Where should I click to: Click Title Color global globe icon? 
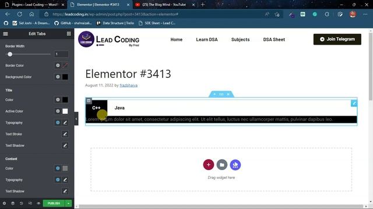58,100
